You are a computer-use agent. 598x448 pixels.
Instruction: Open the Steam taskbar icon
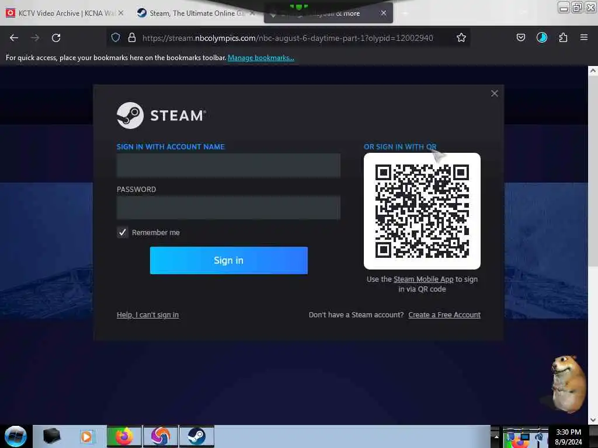[x=196, y=436]
